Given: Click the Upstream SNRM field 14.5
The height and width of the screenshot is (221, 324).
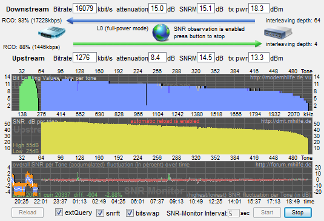Looking at the screenshot, I should click(x=205, y=57).
